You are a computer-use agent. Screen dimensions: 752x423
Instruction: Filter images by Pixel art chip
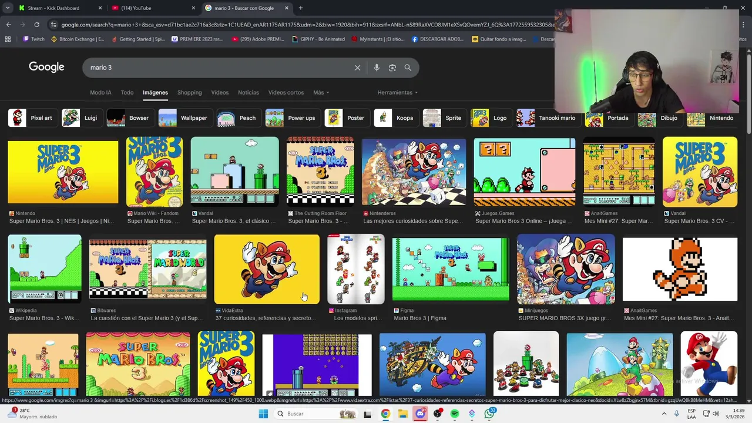[x=32, y=117]
